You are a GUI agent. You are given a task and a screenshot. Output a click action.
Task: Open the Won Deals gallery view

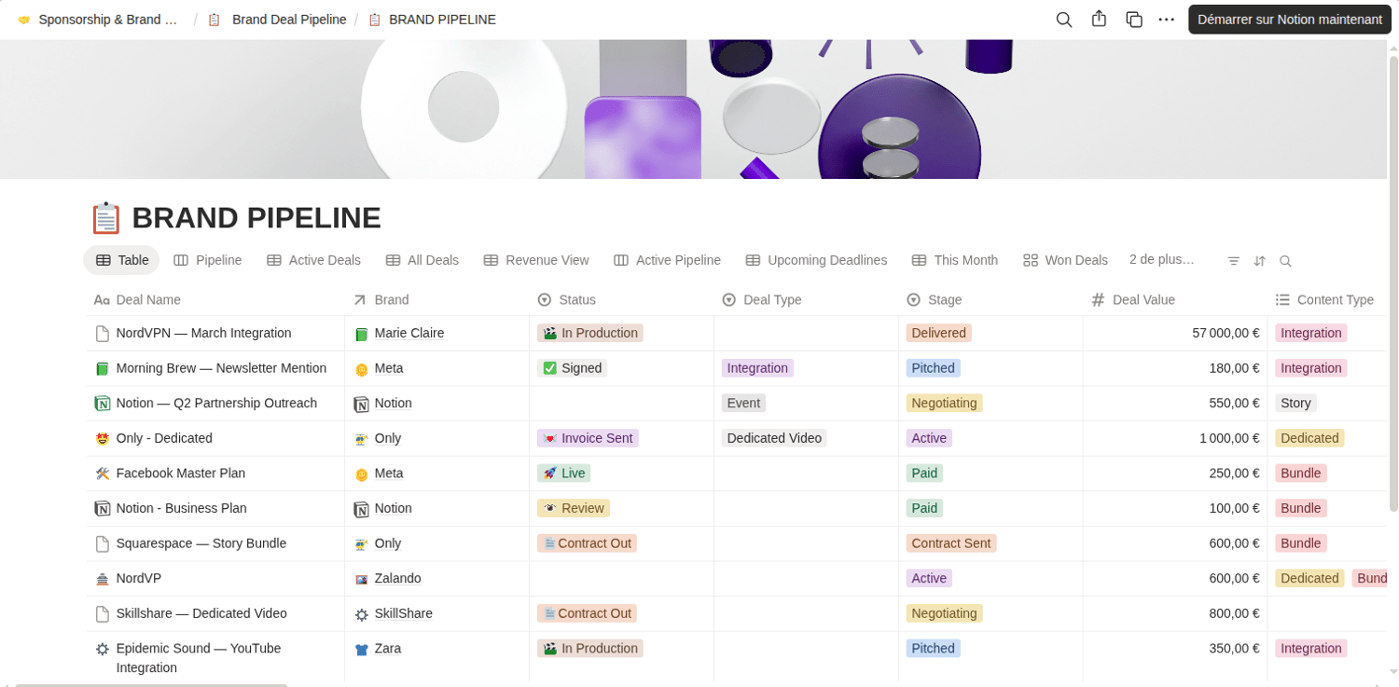pos(1065,260)
